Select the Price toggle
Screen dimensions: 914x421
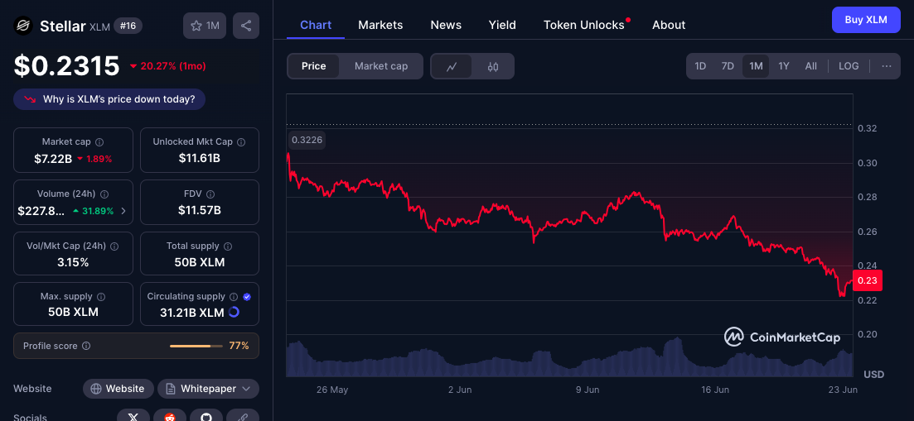313,66
